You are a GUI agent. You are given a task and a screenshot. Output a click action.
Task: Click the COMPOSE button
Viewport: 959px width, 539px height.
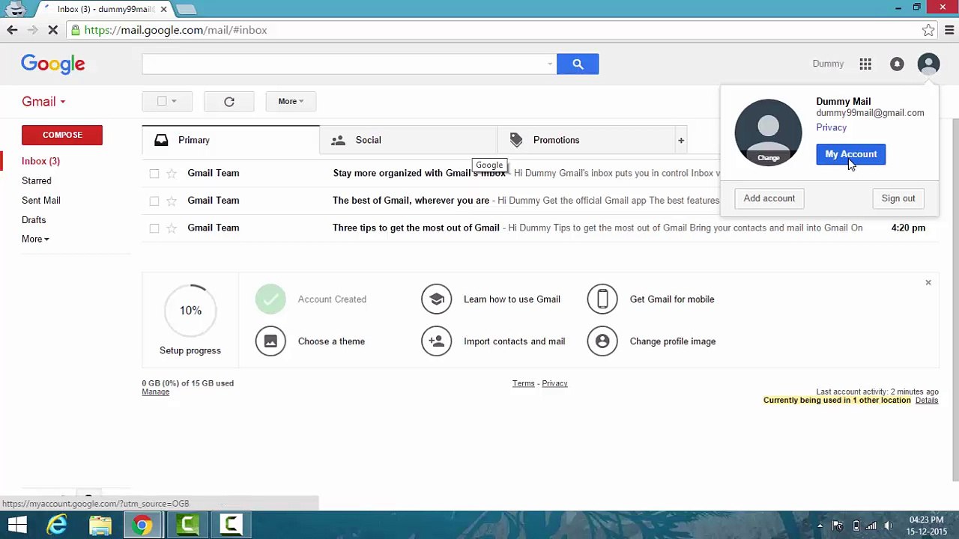click(x=62, y=135)
